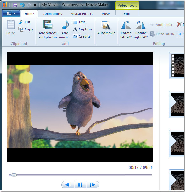Click the playback seek slider handle

pyautogui.click(x=14, y=175)
